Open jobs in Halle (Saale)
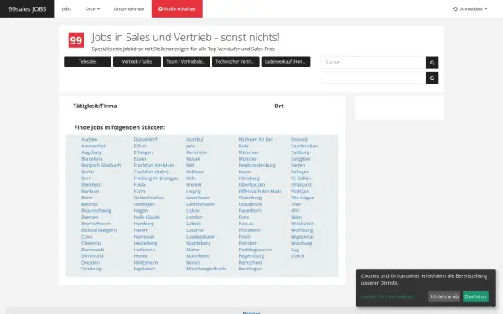Image resolution: width=503 pixels, height=314 pixels. [147, 217]
